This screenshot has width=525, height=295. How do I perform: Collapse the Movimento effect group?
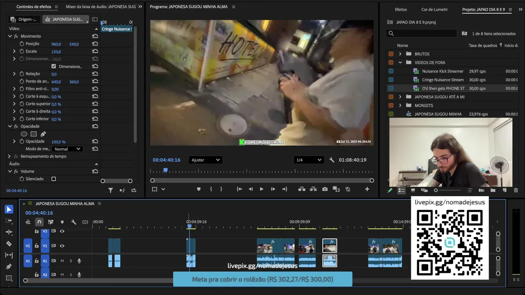click(x=10, y=36)
